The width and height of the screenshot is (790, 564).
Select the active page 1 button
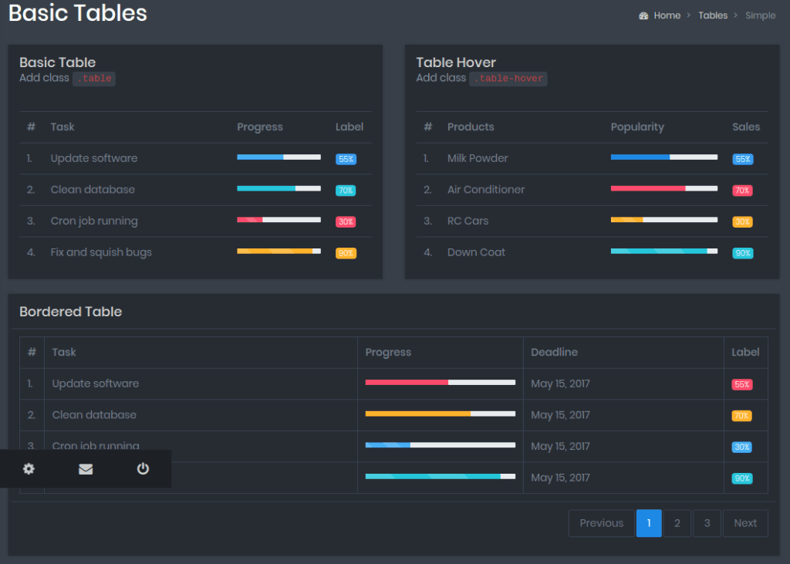[x=649, y=523]
